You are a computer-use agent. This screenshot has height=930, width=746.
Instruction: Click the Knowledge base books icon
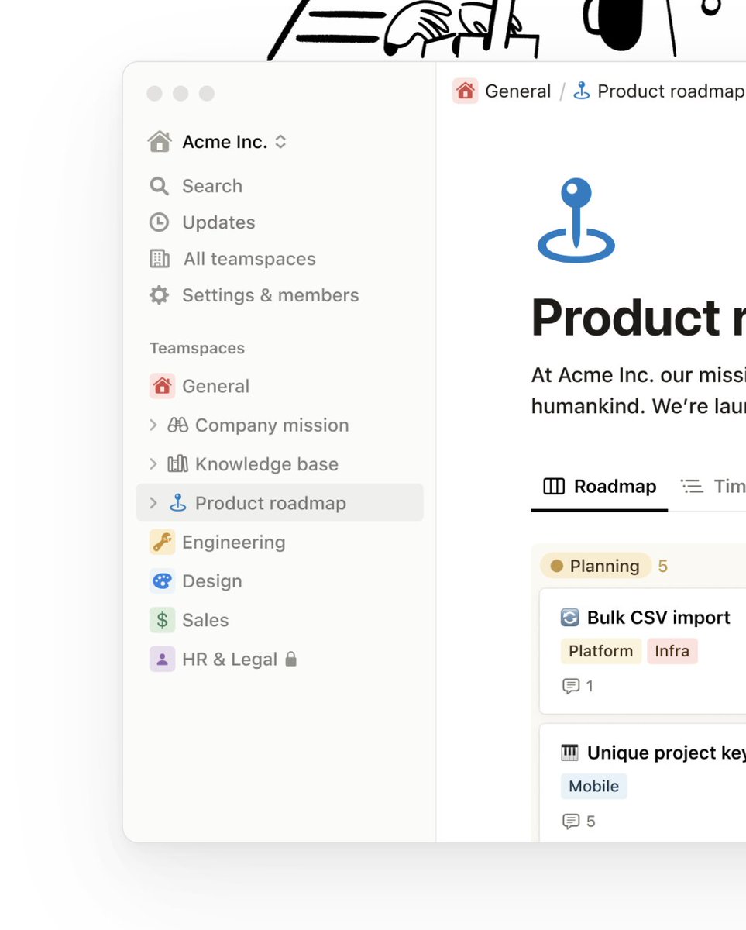(178, 463)
